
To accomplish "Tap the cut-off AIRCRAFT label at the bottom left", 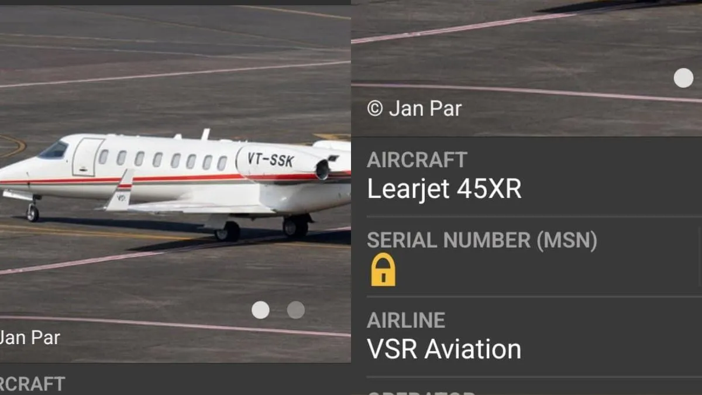I will click(32, 384).
